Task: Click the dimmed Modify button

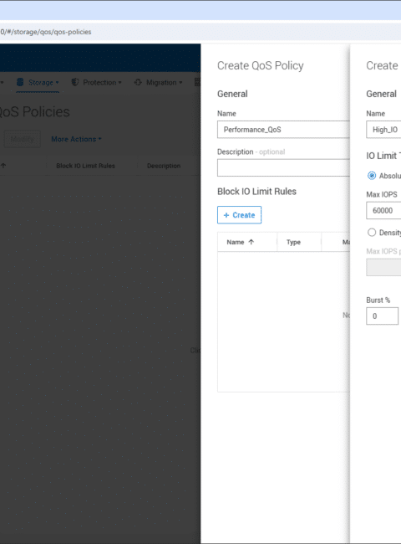Action: point(23,139)
